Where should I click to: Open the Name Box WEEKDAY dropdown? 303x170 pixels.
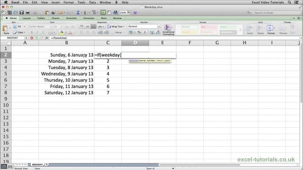click(26, 38)
